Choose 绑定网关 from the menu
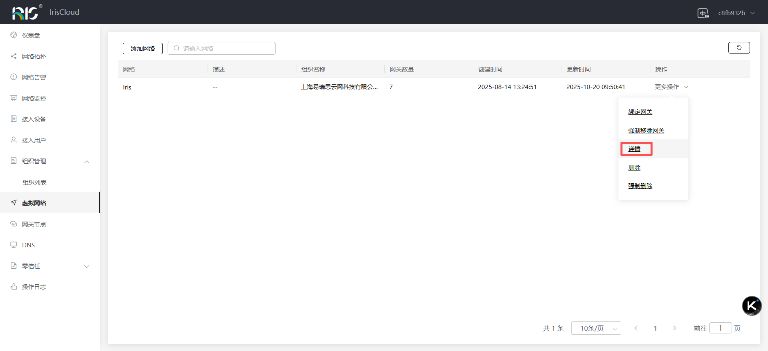768x351 pixels. click(x=640, y=112)
